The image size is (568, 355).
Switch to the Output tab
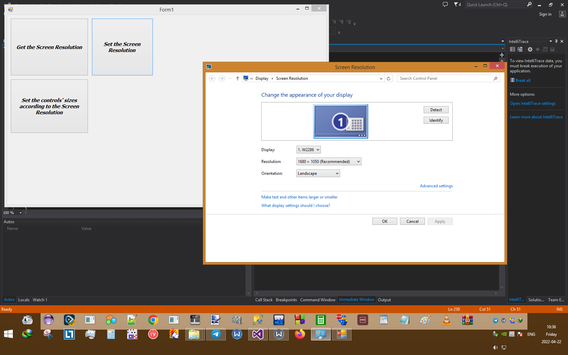[x=384, y=300]
